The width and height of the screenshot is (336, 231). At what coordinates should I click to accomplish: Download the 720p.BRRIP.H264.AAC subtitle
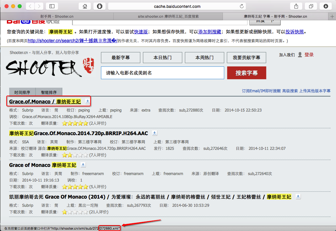pos(154,133)
